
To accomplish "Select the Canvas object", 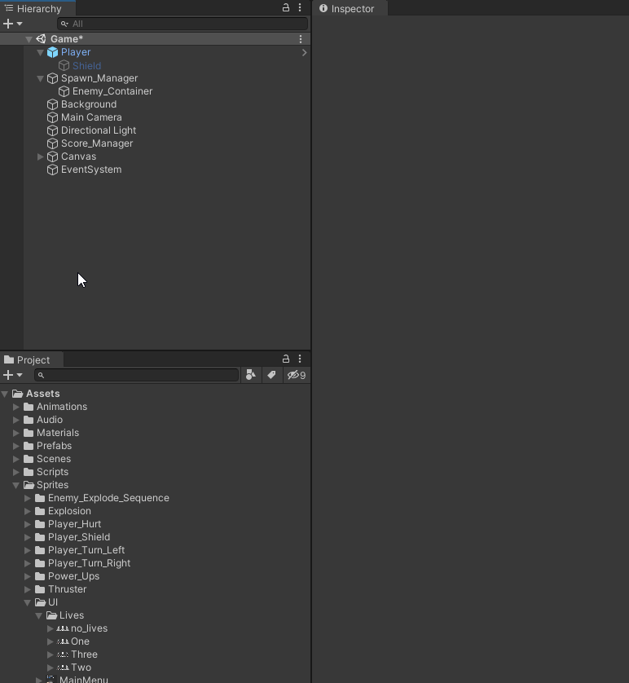I will [78, 156].
